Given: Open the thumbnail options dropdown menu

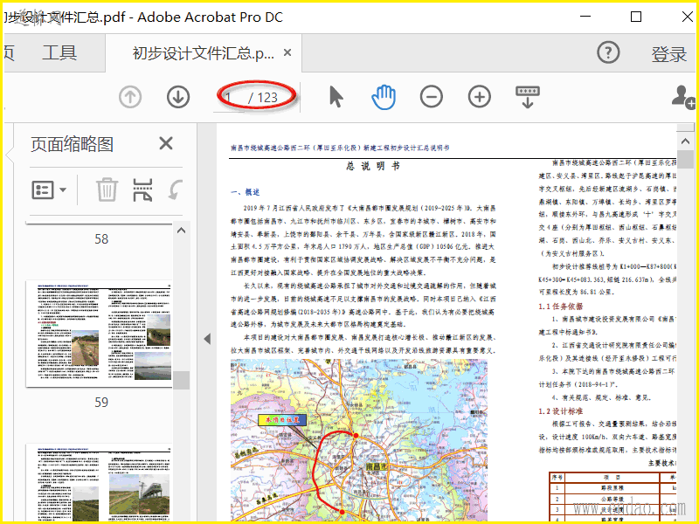Looking at the screenshot, I should coord(49,190).
